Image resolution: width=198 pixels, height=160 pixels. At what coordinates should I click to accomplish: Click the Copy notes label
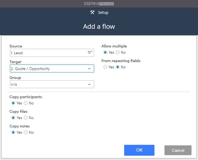[x=19, y=126]
